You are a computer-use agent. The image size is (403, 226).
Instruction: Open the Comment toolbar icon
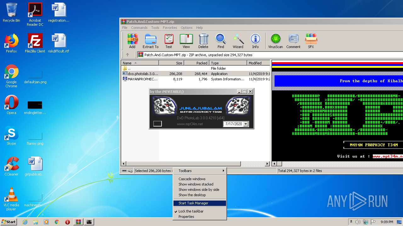point(293,41)
